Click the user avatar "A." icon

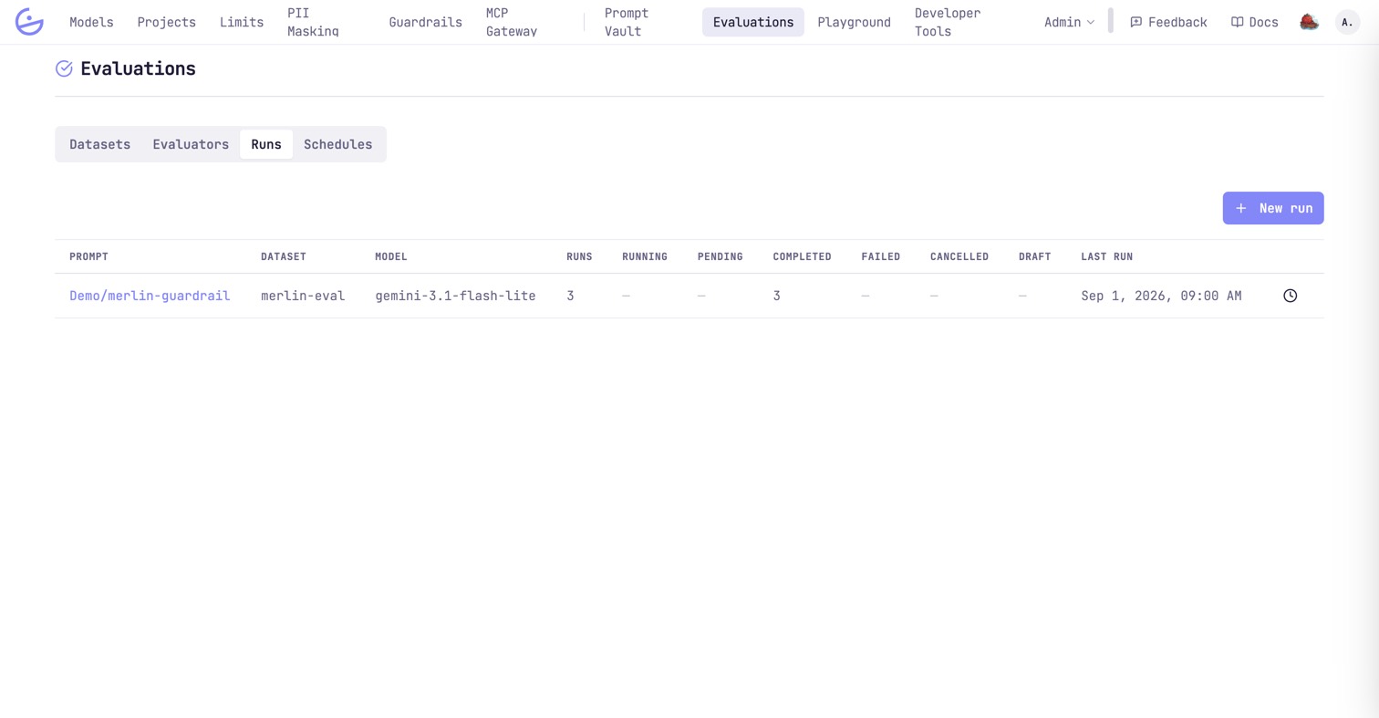tap(1347, 22)
